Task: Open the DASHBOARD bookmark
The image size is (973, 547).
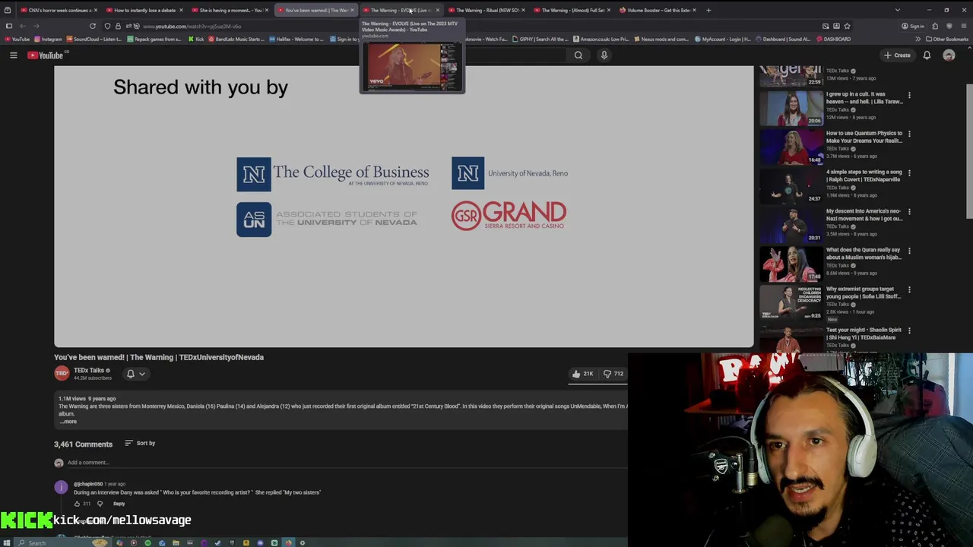Action: (833, 39)
